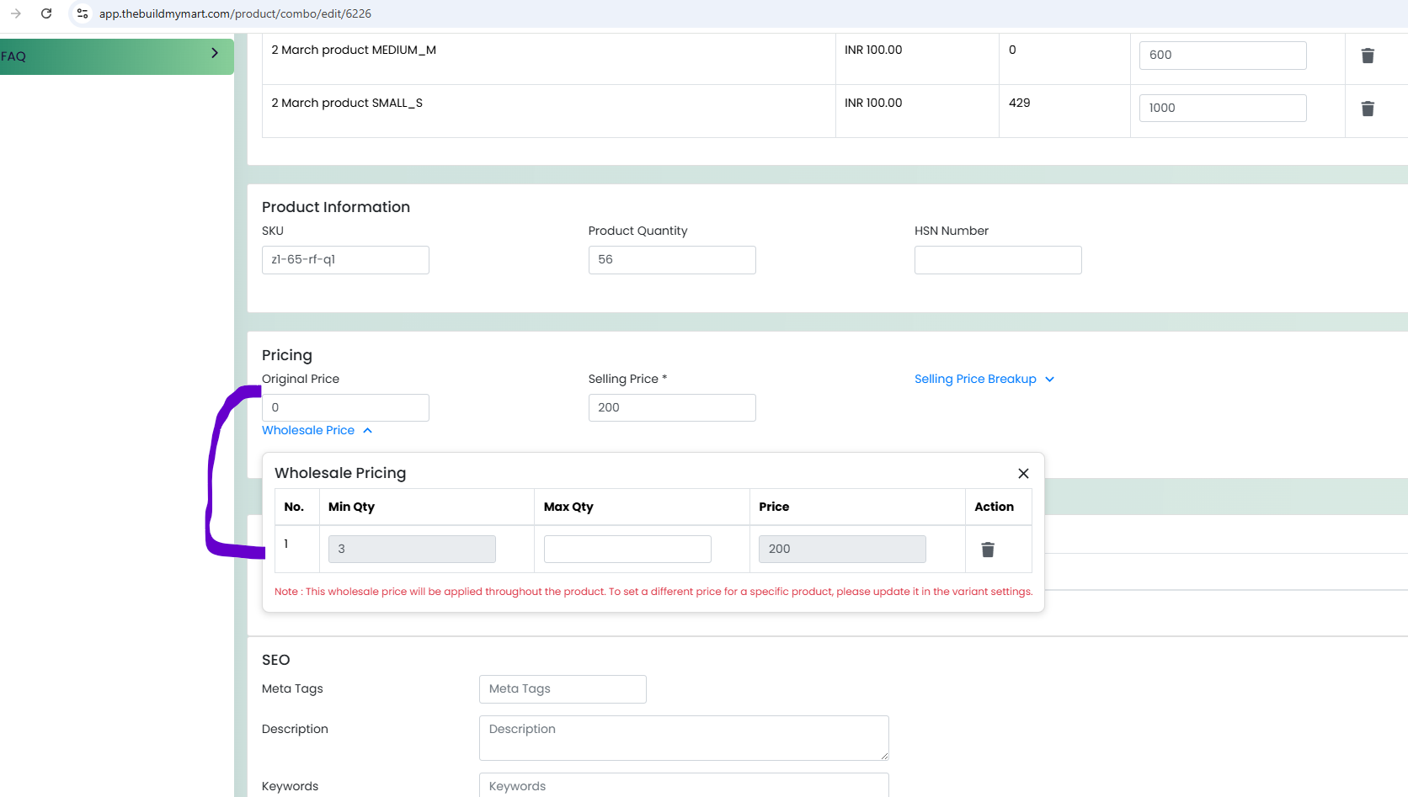
Task: Go forward in browser history
Action: pyautogui.click(x=16, y=13)
